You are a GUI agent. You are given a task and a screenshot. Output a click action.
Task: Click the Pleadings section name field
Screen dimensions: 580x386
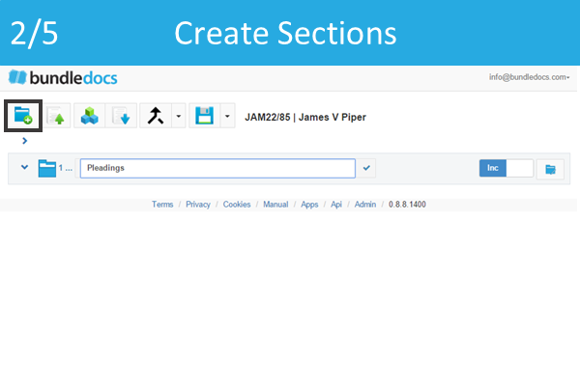[217, 169]
